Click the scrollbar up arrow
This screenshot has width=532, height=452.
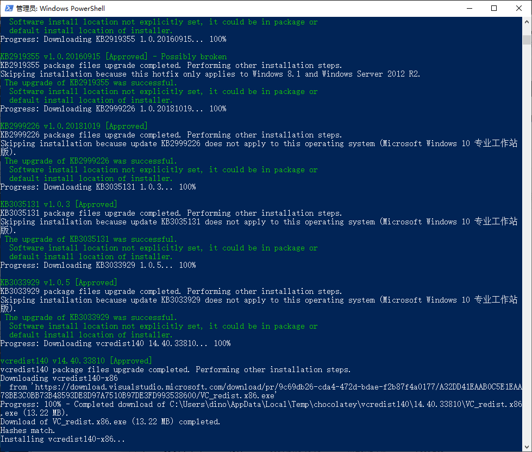[x=527, y=22]
